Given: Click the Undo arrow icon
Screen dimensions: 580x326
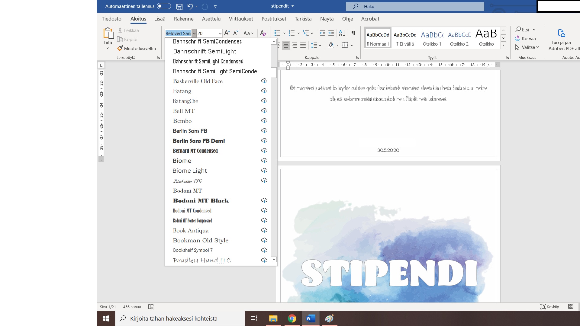Looking at the screenshot, I should click(x=190, y=6).
